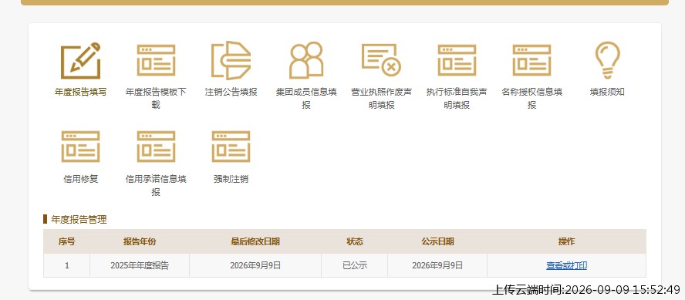
Task: Open the 年度报告填写 pencil icon
Action: pyautogui.click(x=80, y=60)
